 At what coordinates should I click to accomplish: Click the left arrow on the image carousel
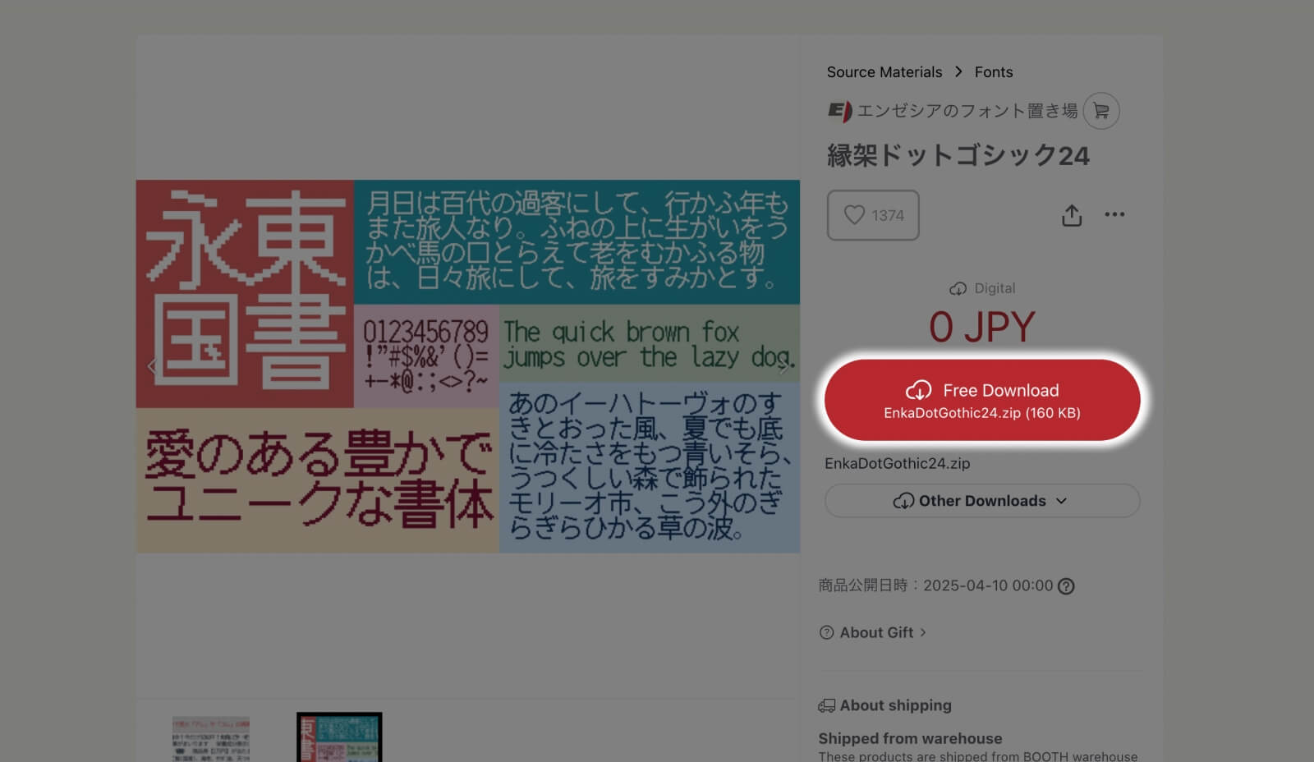pos(151,367)
